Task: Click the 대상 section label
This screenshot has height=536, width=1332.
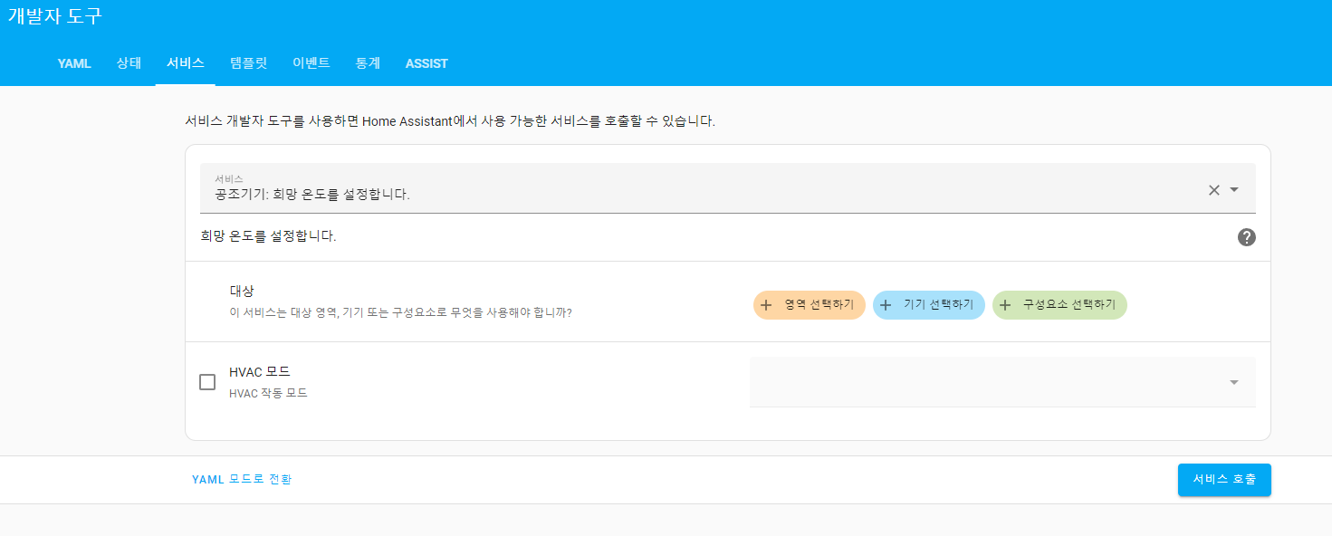Action: [x=242, y=292]
